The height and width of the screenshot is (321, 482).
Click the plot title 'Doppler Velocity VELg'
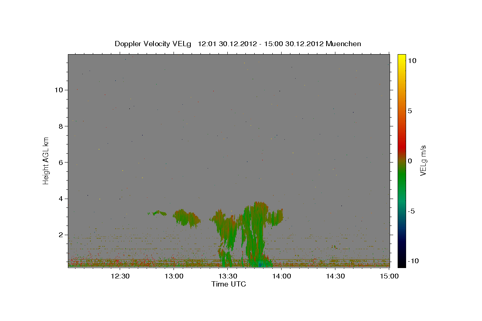coord(153,44)
